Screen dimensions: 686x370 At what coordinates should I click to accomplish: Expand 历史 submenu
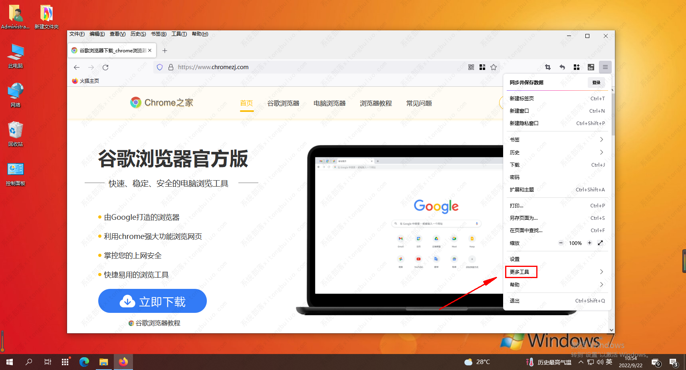pyautogui.click(x=557, y=152)
